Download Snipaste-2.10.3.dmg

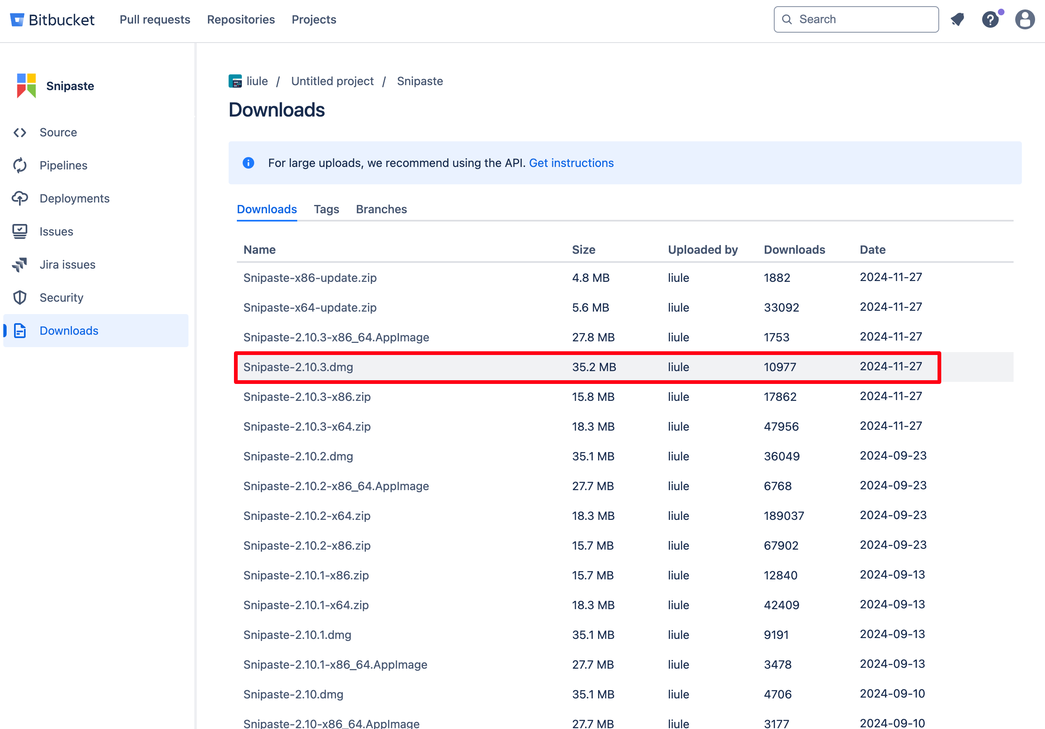[x=298, y=367]
